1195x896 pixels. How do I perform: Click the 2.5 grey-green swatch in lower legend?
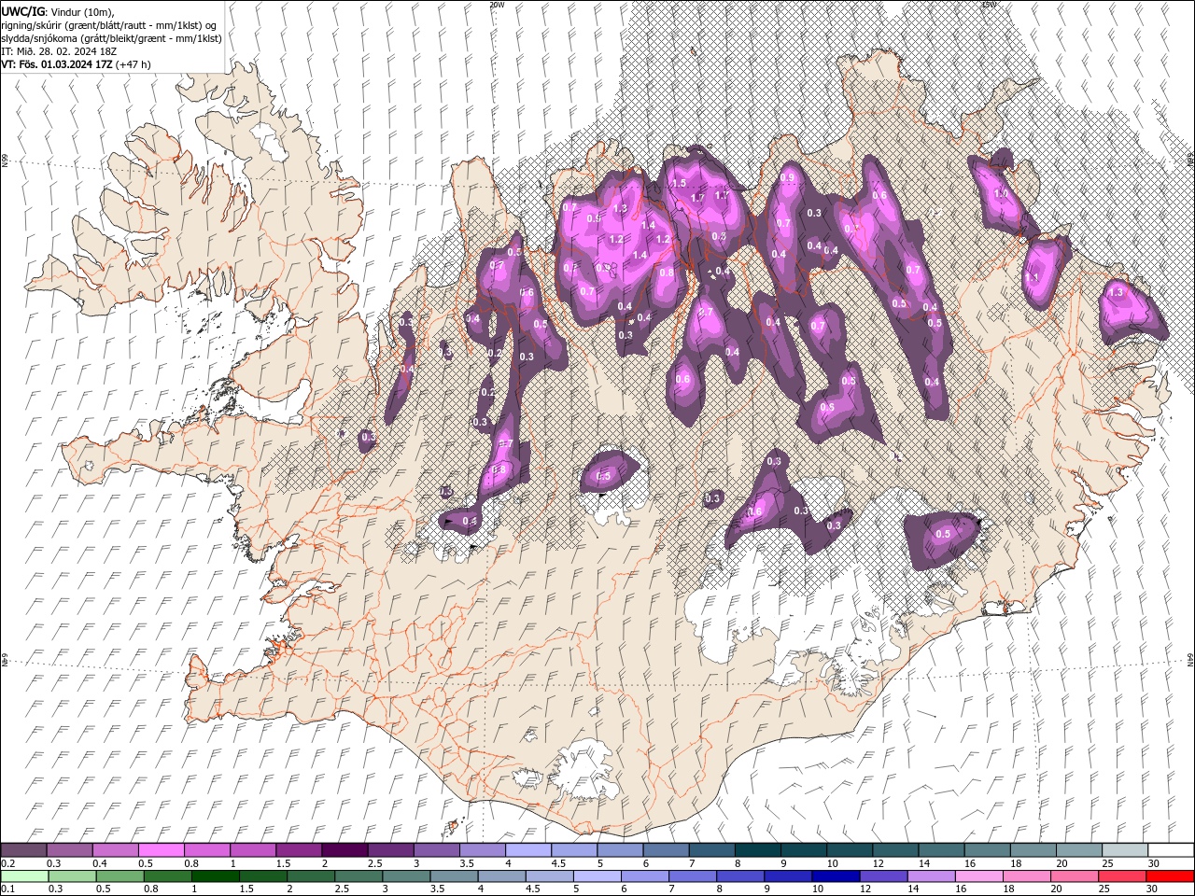[x=358, y=876]
